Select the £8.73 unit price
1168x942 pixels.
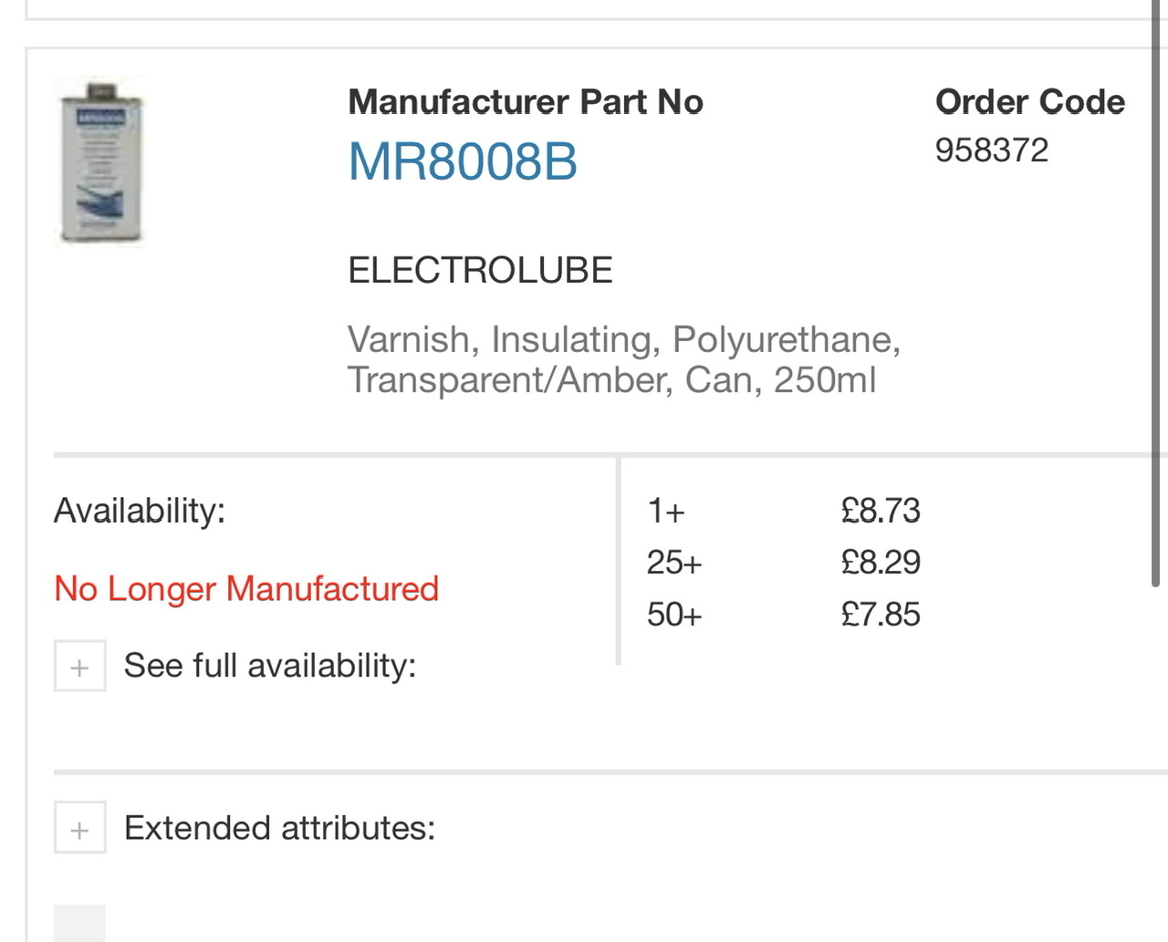pos(881,511)
